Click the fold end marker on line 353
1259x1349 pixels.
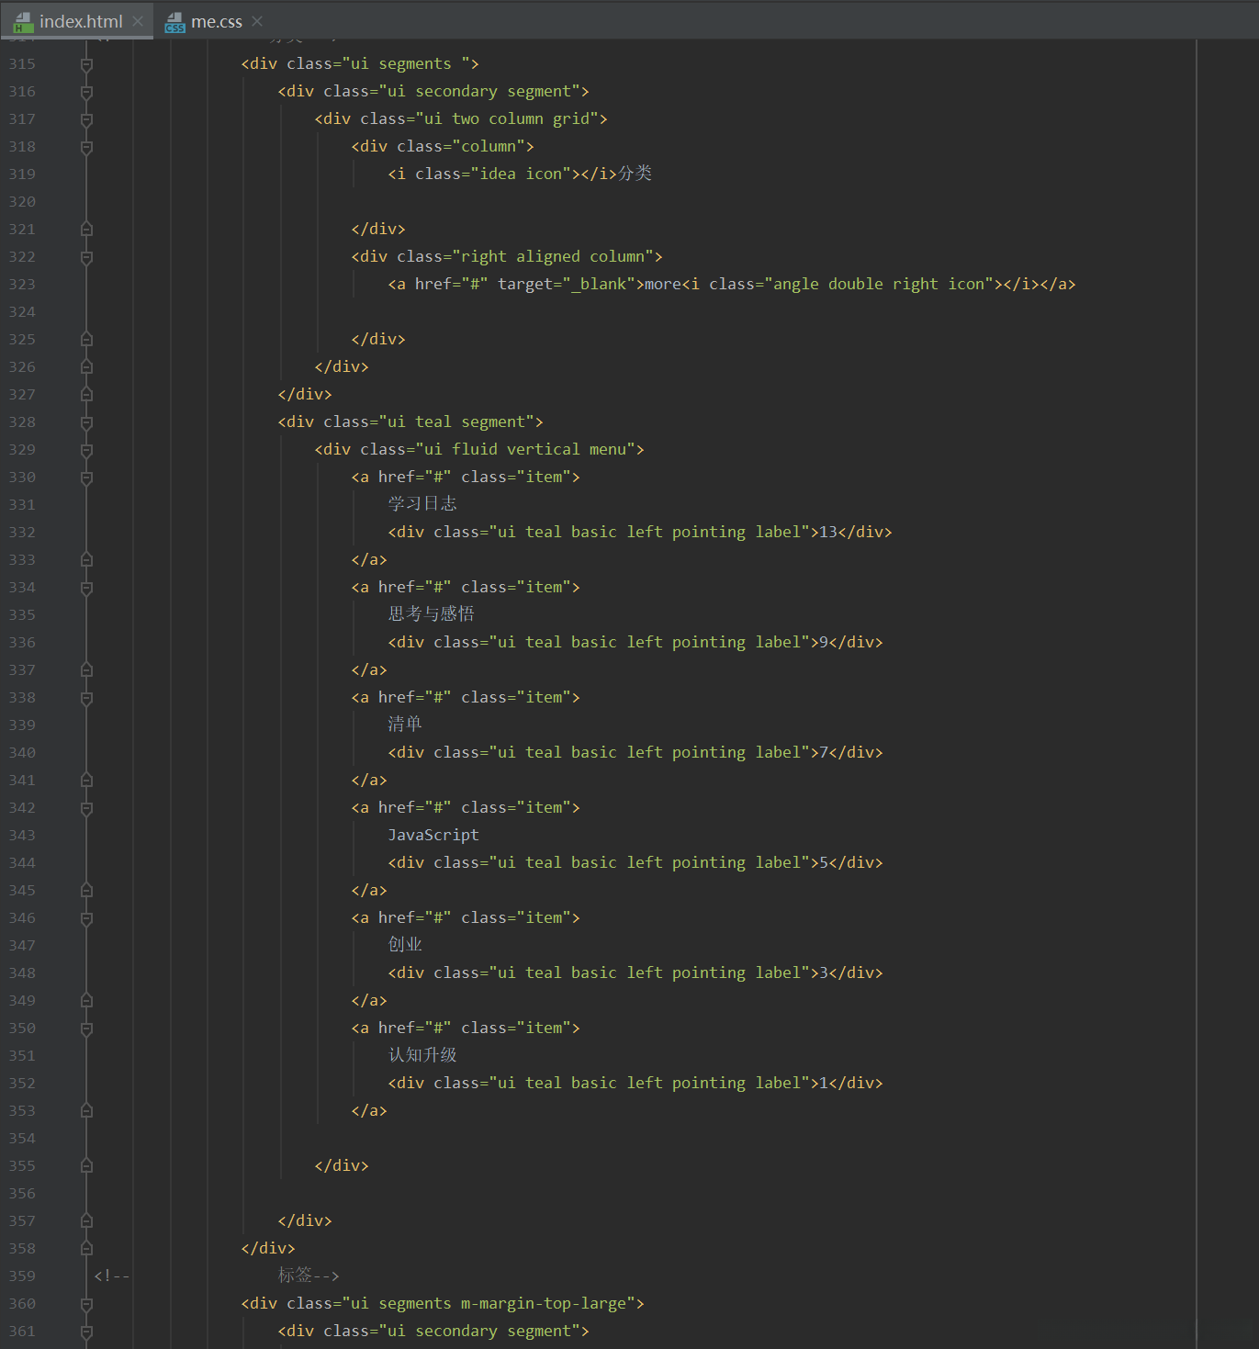[x=86, y=1111]
